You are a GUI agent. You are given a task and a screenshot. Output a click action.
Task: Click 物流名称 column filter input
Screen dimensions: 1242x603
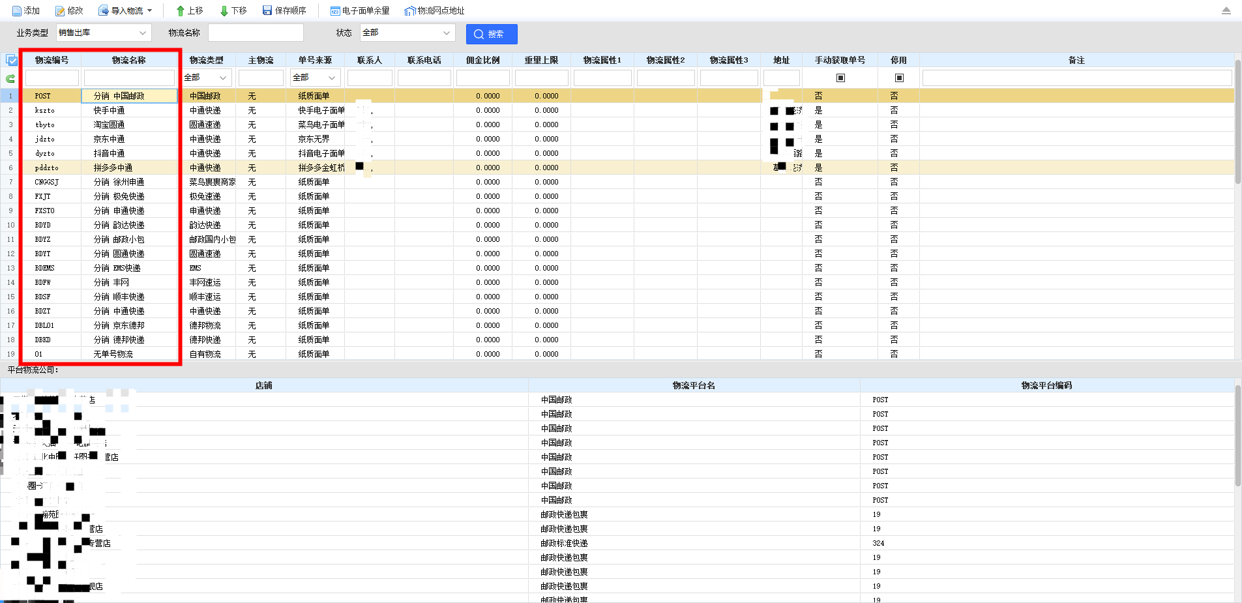(x=129, y=78)
